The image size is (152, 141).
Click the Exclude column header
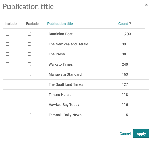32,24
